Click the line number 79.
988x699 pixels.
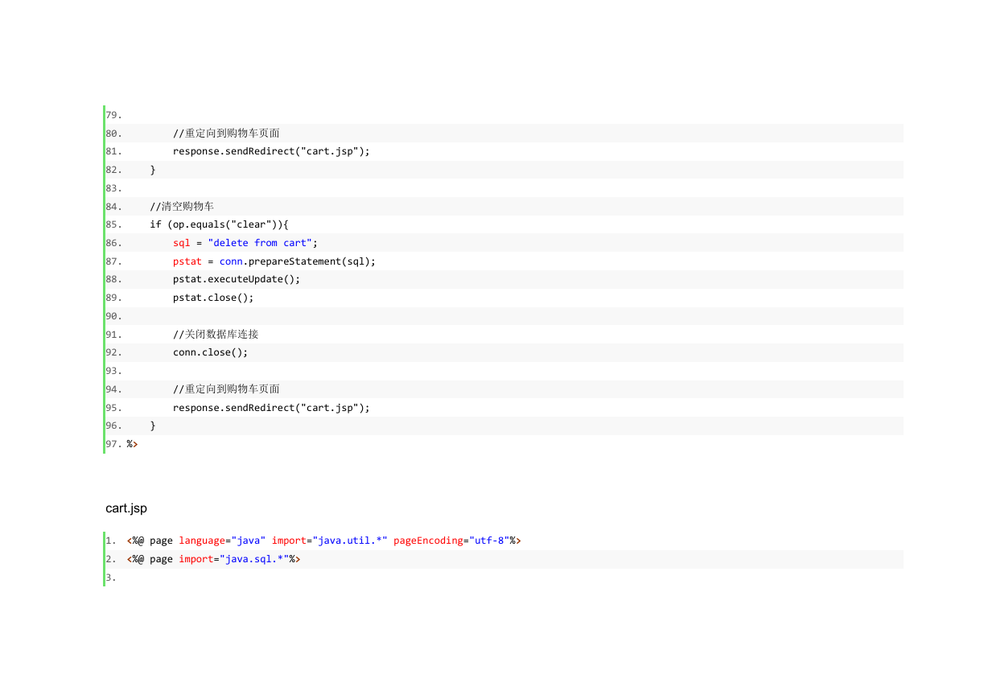coord(113,115)
